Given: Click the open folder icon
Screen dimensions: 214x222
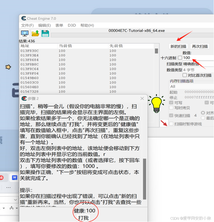Looking at the screenshot, I should 35,33.
